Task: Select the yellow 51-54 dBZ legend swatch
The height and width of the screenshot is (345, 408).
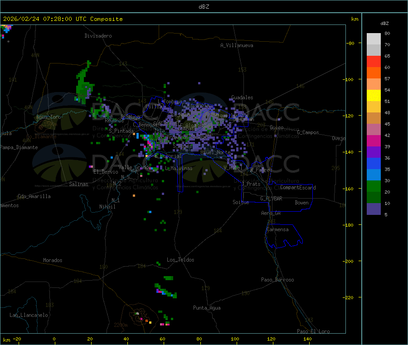Action: pyautogui.click(x=374, y=96)
